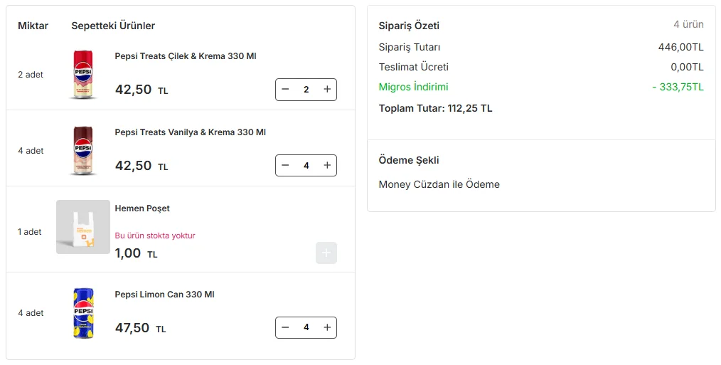Click plus icon for Pepsi Limon Can

point(327,327)
